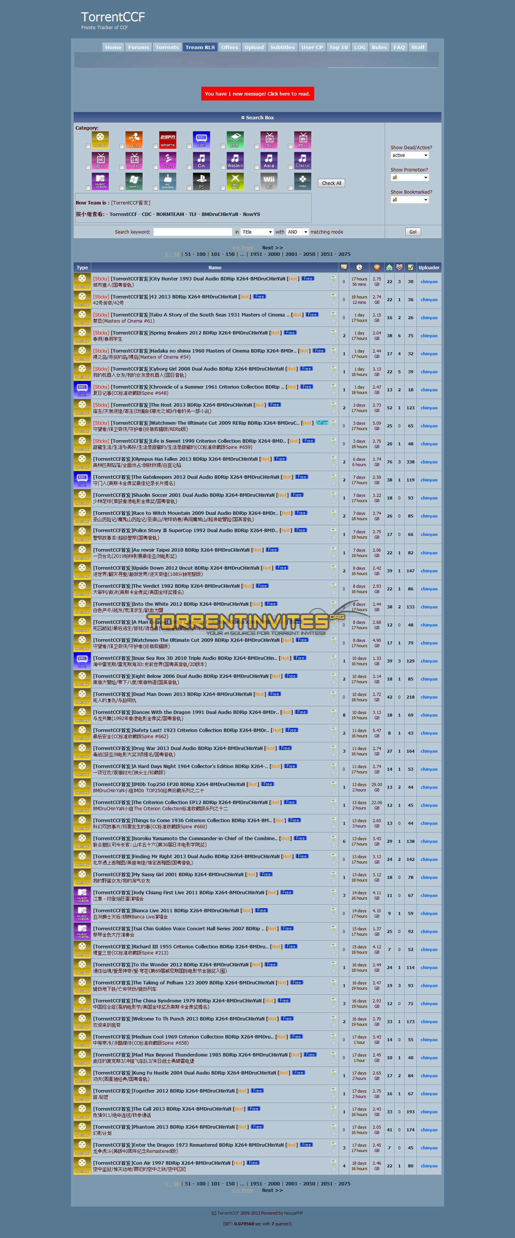Sort by the size disc header icon

pyautogui.click(x=377, y=267)
